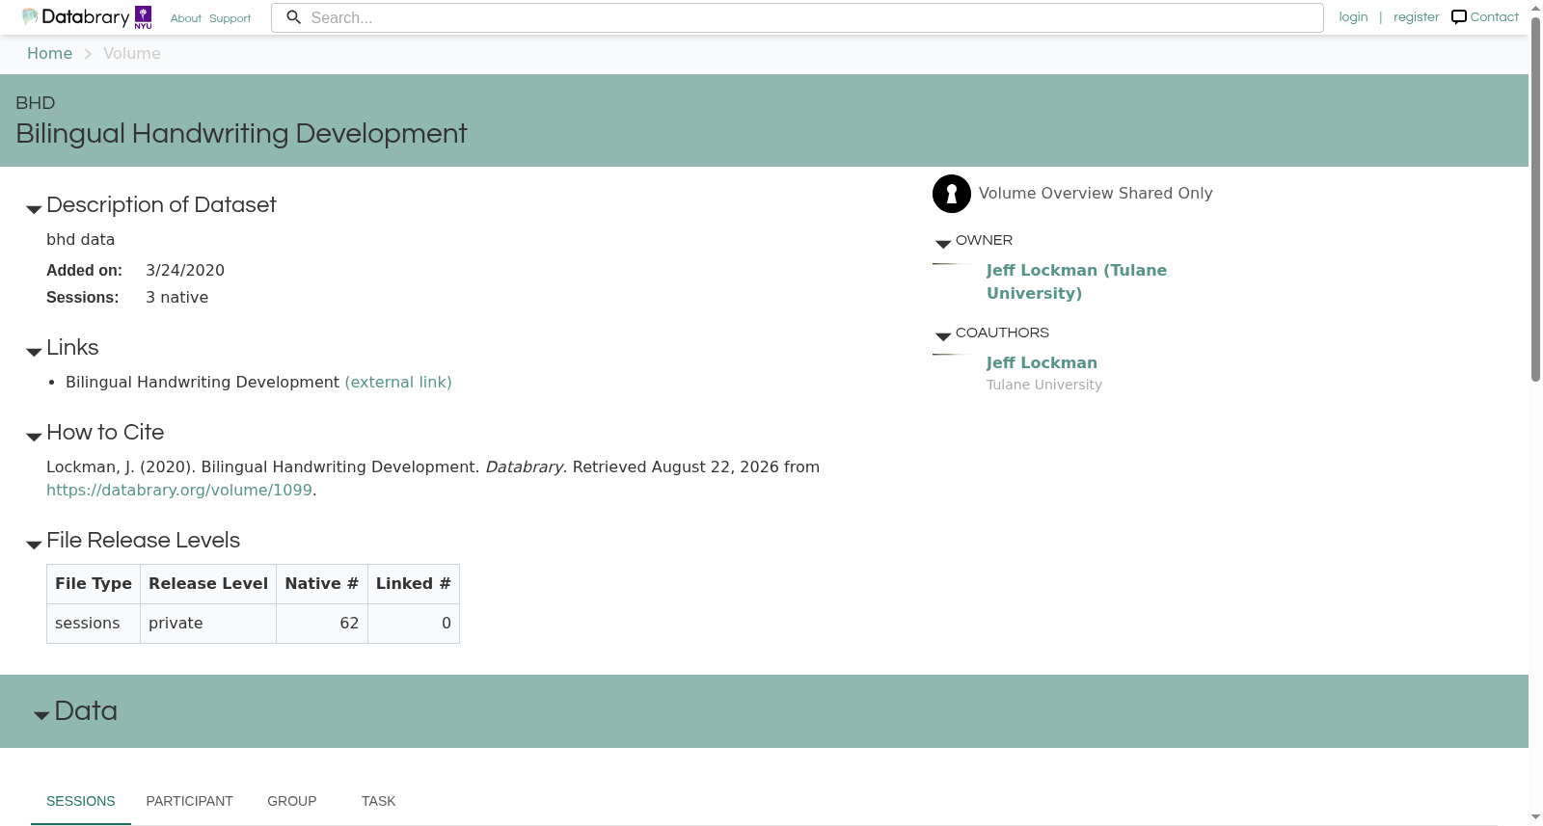Click the 'Volume' breadcrumb text

[132, 54]
